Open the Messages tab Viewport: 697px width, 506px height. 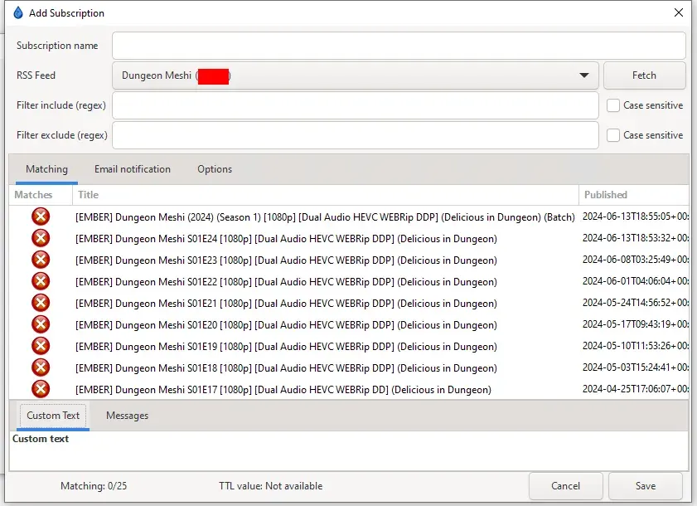click(127, 416)
